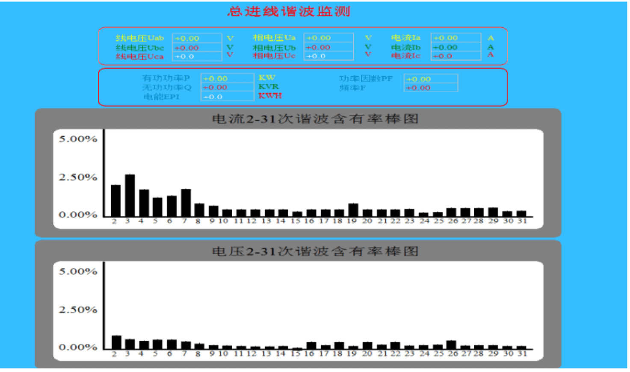Click the current Ic value field
Viewport: 630px width, 372px height.
click(x=455, y=56)
